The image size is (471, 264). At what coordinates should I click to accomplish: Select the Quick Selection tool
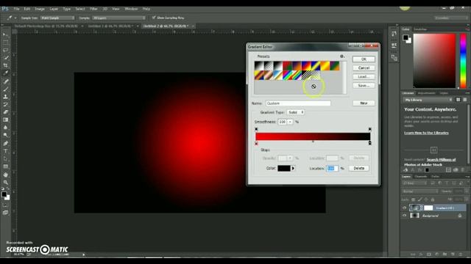(x=5, y=57)
